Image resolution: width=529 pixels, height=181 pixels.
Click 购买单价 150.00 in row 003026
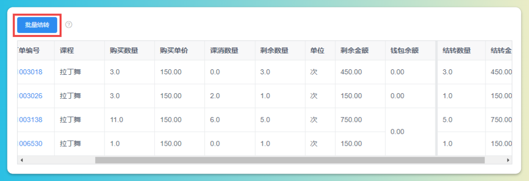pos(171,96)
